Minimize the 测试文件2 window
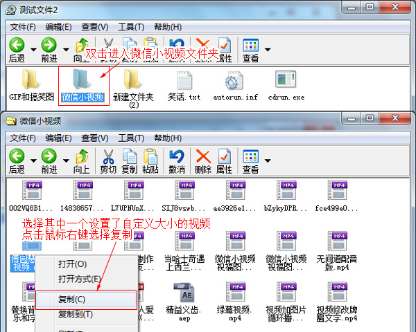Image resolution: width=416 pixels, height=332 pixels. pyautogui.click(x=352, y=7)
